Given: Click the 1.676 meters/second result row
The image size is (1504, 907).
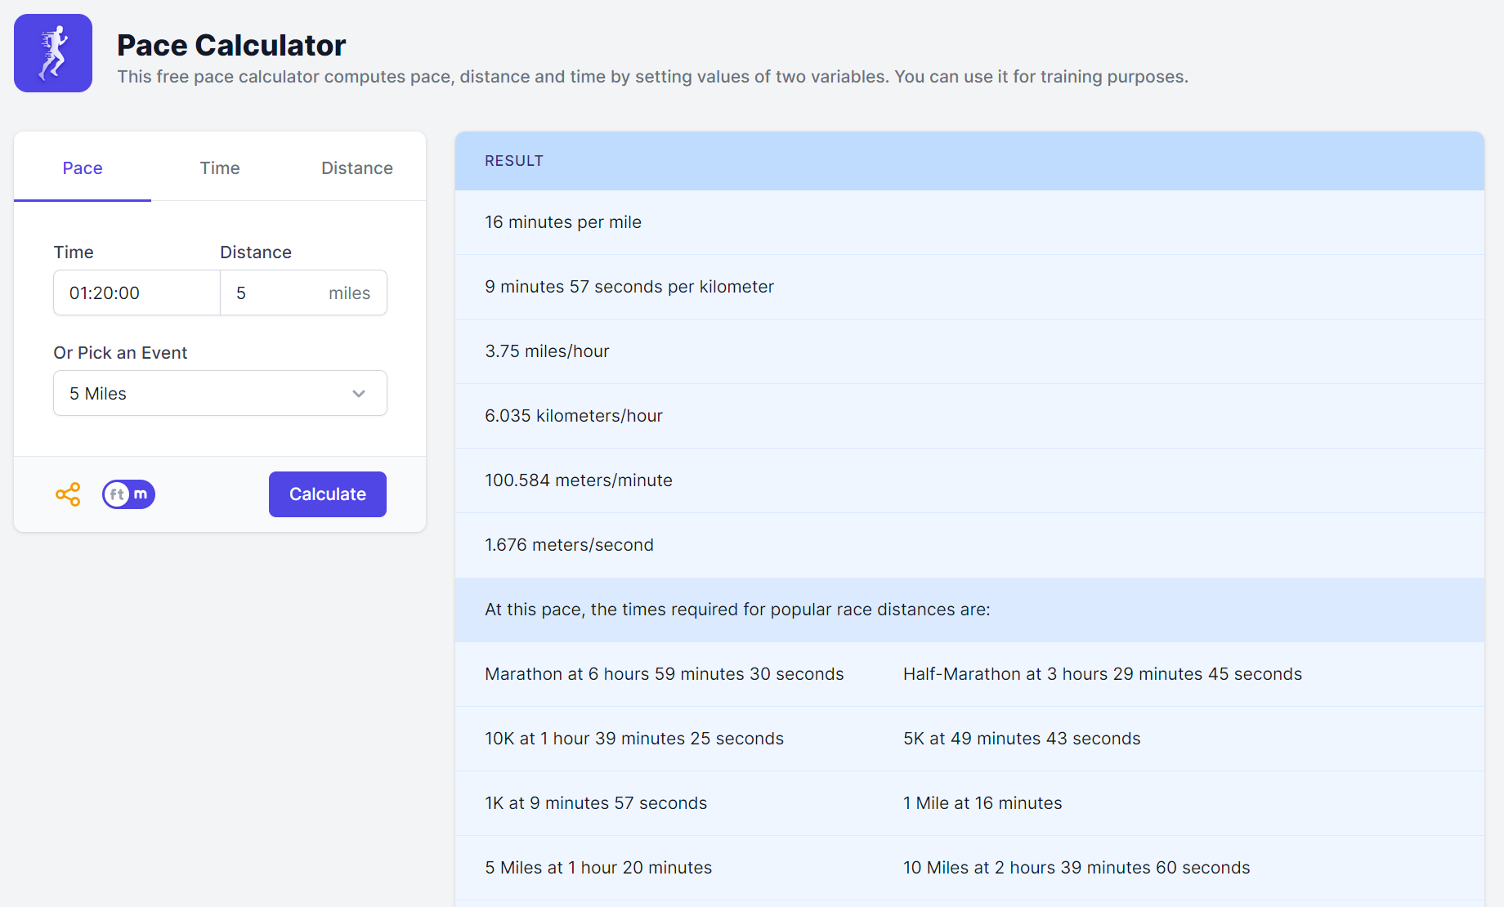Looking at the screenshot, I should [x=569, y=545].
